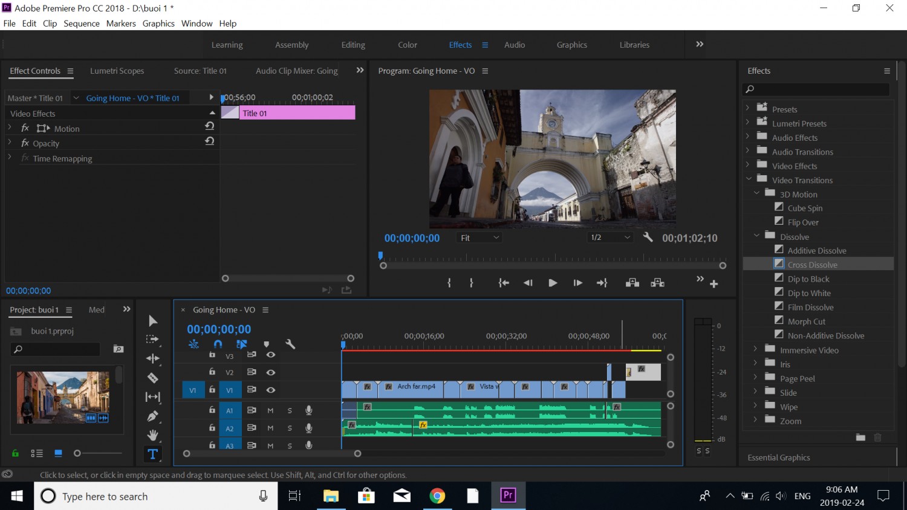
Task: Select the Type tool
Action: click(153, 454)
